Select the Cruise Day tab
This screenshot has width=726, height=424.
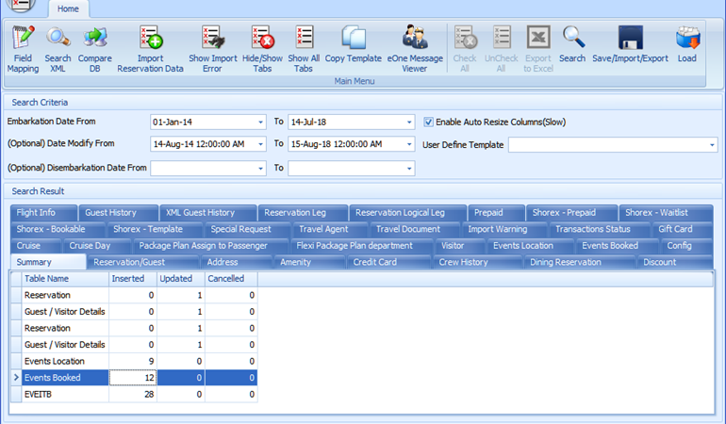(x=97, y=246)
